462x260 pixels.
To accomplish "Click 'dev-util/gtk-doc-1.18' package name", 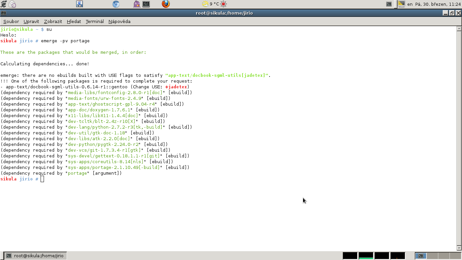I will pos(96,133).
